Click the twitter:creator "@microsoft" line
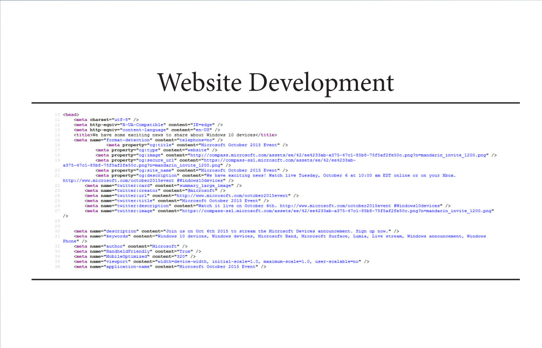Viewport: 542px width, 348px height. [x=155, y=190]
